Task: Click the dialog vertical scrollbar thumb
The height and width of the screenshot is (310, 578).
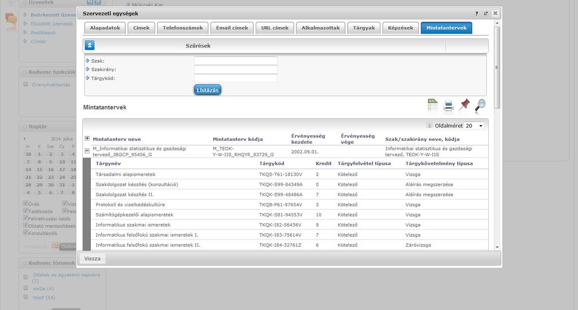Action: (497, 68)
